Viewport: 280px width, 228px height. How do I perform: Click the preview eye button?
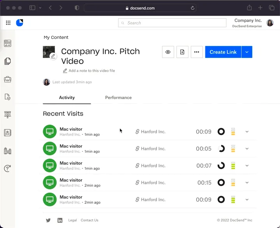point(168,52)
